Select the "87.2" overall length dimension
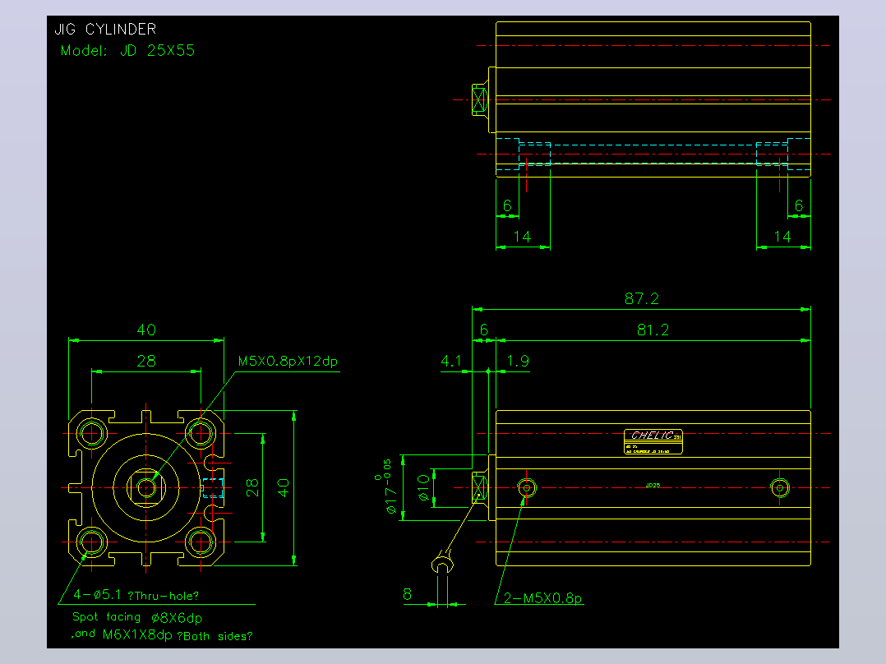 point(642,298)
